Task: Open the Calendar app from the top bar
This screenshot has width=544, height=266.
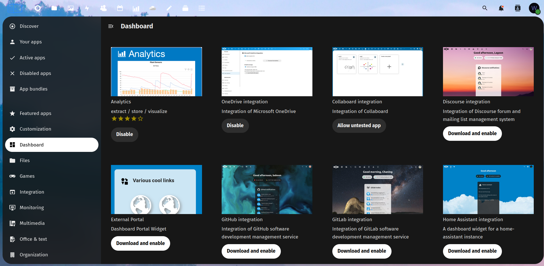Action: 120,8
